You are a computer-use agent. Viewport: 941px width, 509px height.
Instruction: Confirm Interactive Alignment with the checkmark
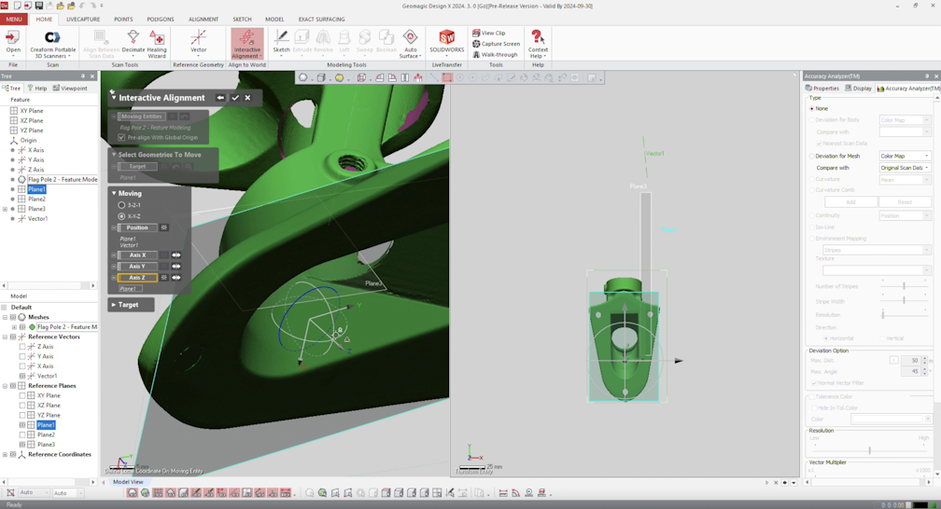click(235, 98)
